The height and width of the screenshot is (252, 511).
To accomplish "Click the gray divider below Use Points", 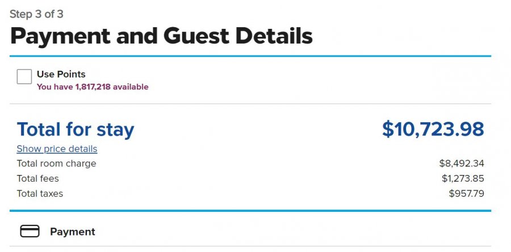I will pyautogui.click(x=250, y=104).
